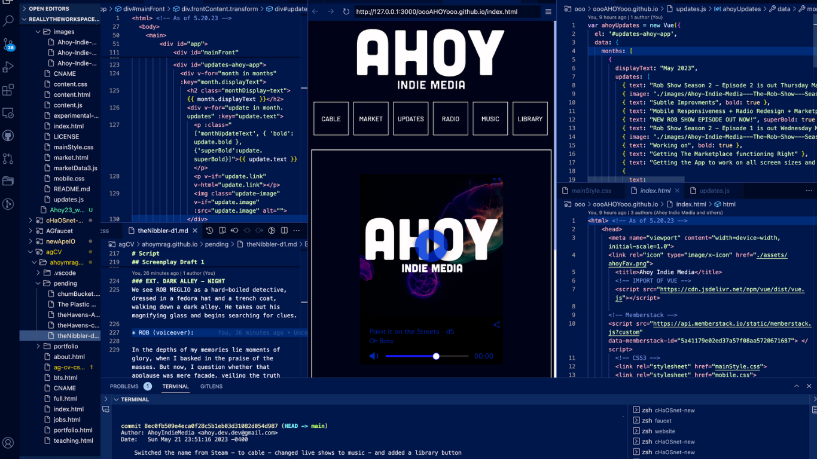Open preview to the side for theNibbler-d1.md
This screenshot has width=817, height=459.
click(222, 231)
